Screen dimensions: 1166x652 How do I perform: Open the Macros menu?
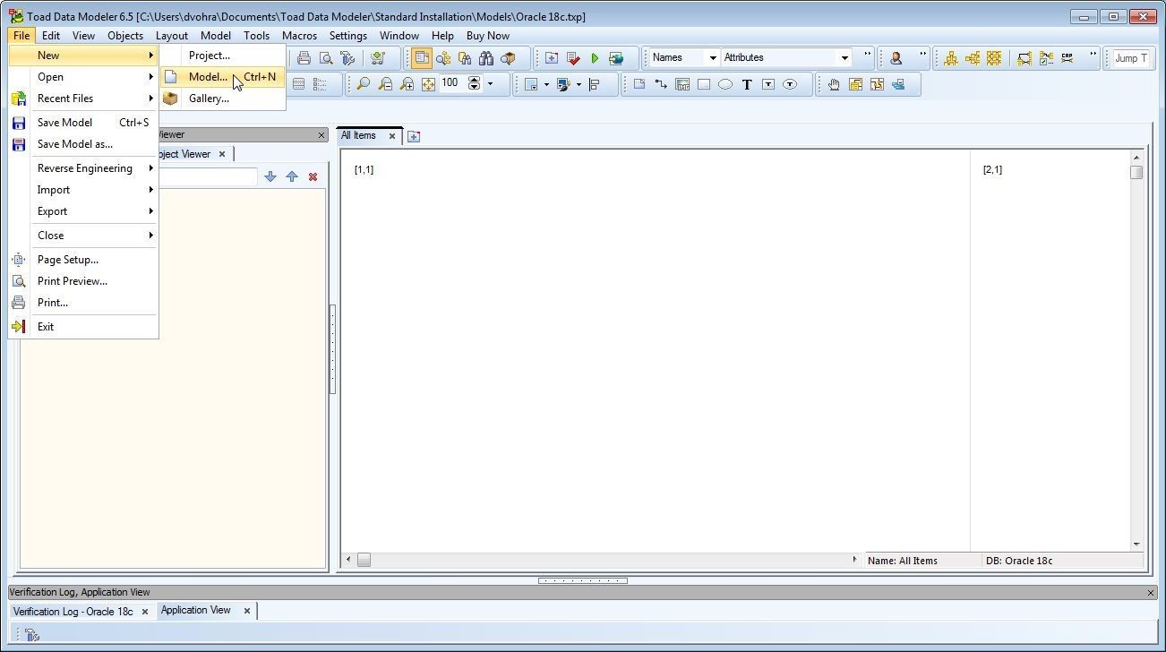pos(299,36)
